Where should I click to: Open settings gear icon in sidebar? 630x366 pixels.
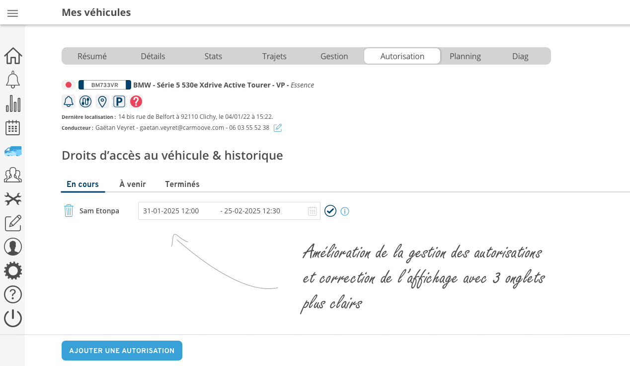click(x=13, y=271)
